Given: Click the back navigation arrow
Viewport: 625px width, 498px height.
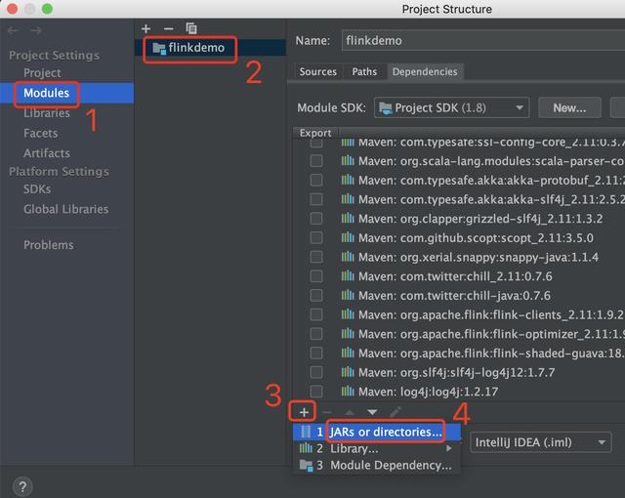Looking at the screenshot, I should pos(13,30).
